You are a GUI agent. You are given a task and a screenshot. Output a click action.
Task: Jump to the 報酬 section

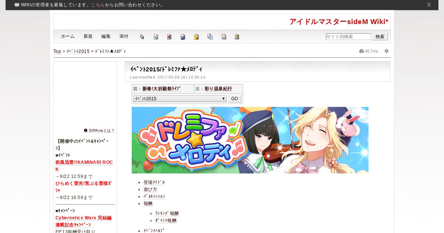pyautogui.click(x=148, y=203)
